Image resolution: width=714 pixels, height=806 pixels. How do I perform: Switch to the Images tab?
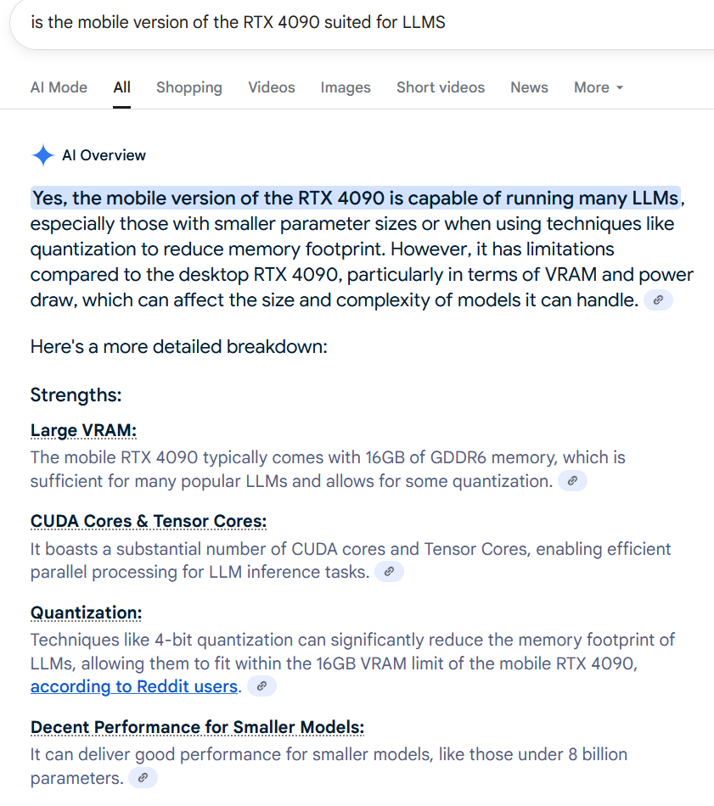(x=346, y=87)
